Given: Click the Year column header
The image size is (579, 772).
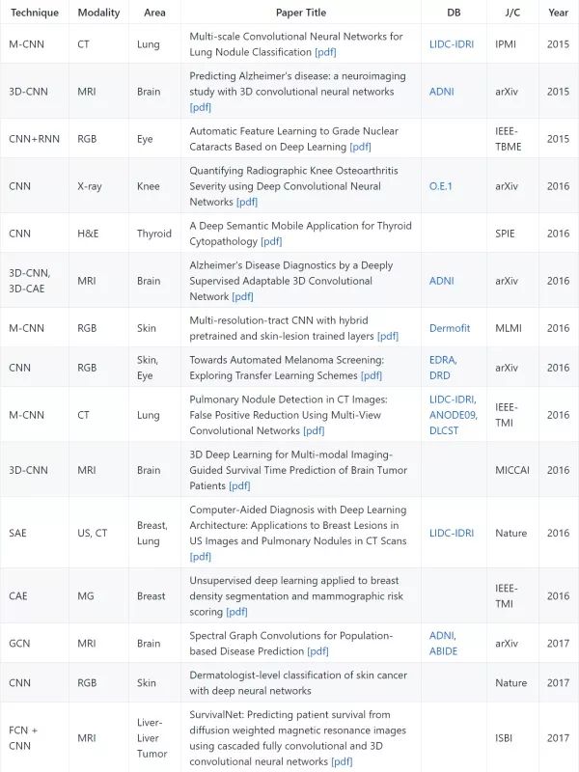Looking at the screenshot, I should pyautogui.click(x=559, y=13).
